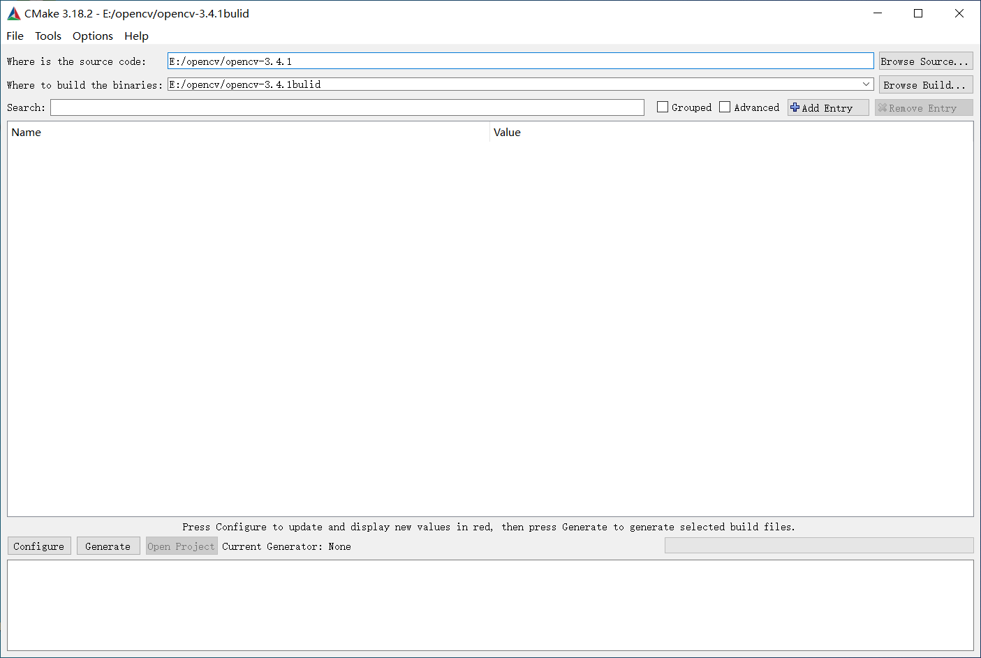This screenshot has width=981, height=658.
Task: Click the Configure button
Action: [39, 546]
